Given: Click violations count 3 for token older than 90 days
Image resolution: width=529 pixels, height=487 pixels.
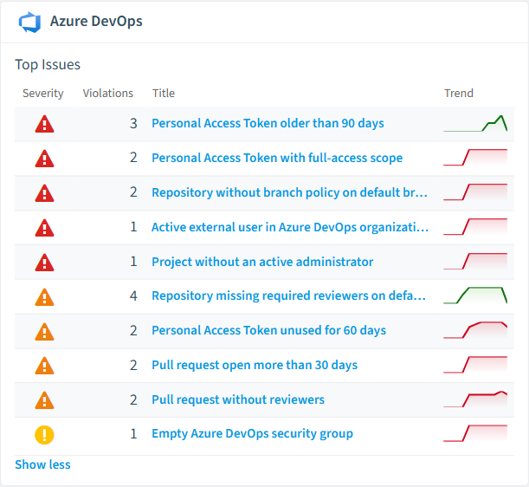Looking at the screenshot, I should tap(133, 124).
